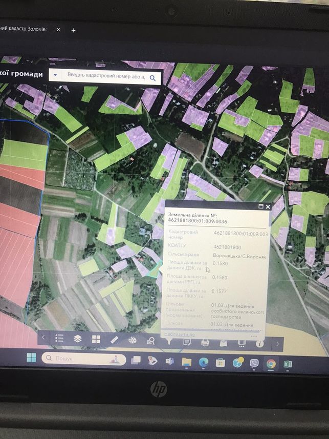Image resolution: width=329 pixels, height=439 pixels.
Task: Open the device swipe widget icon
Action: coord(242,343)
